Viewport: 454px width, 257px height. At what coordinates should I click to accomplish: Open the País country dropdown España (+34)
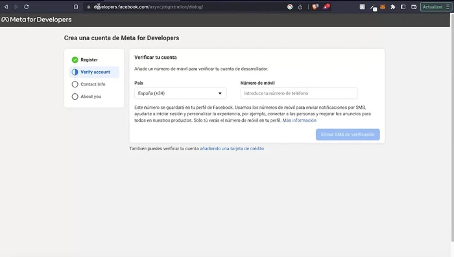[x=180, y=93]
